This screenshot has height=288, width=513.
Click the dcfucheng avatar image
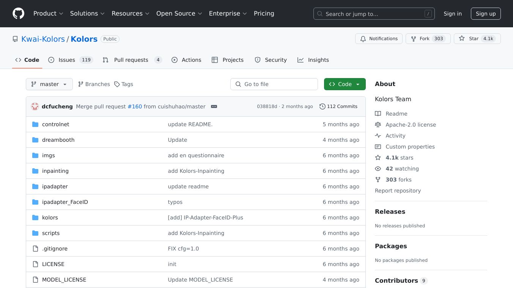point(35,106)
